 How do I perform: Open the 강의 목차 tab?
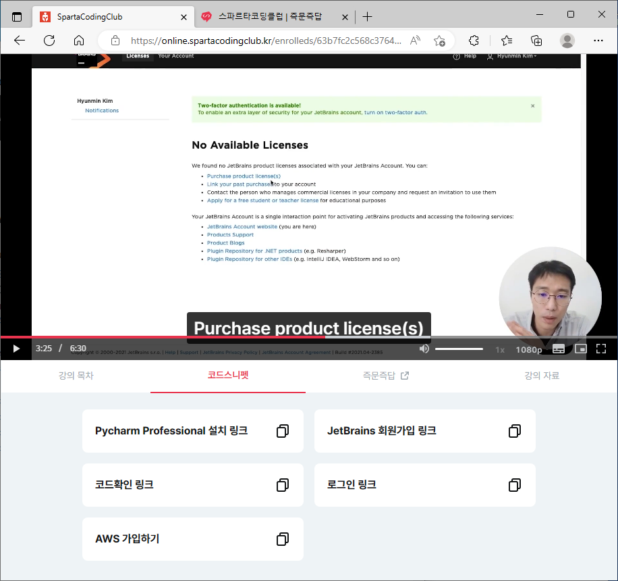(76, 376)
